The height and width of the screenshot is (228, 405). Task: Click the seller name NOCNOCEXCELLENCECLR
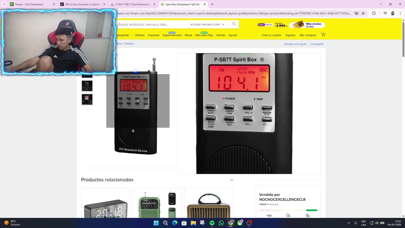(x=282, y=199)
